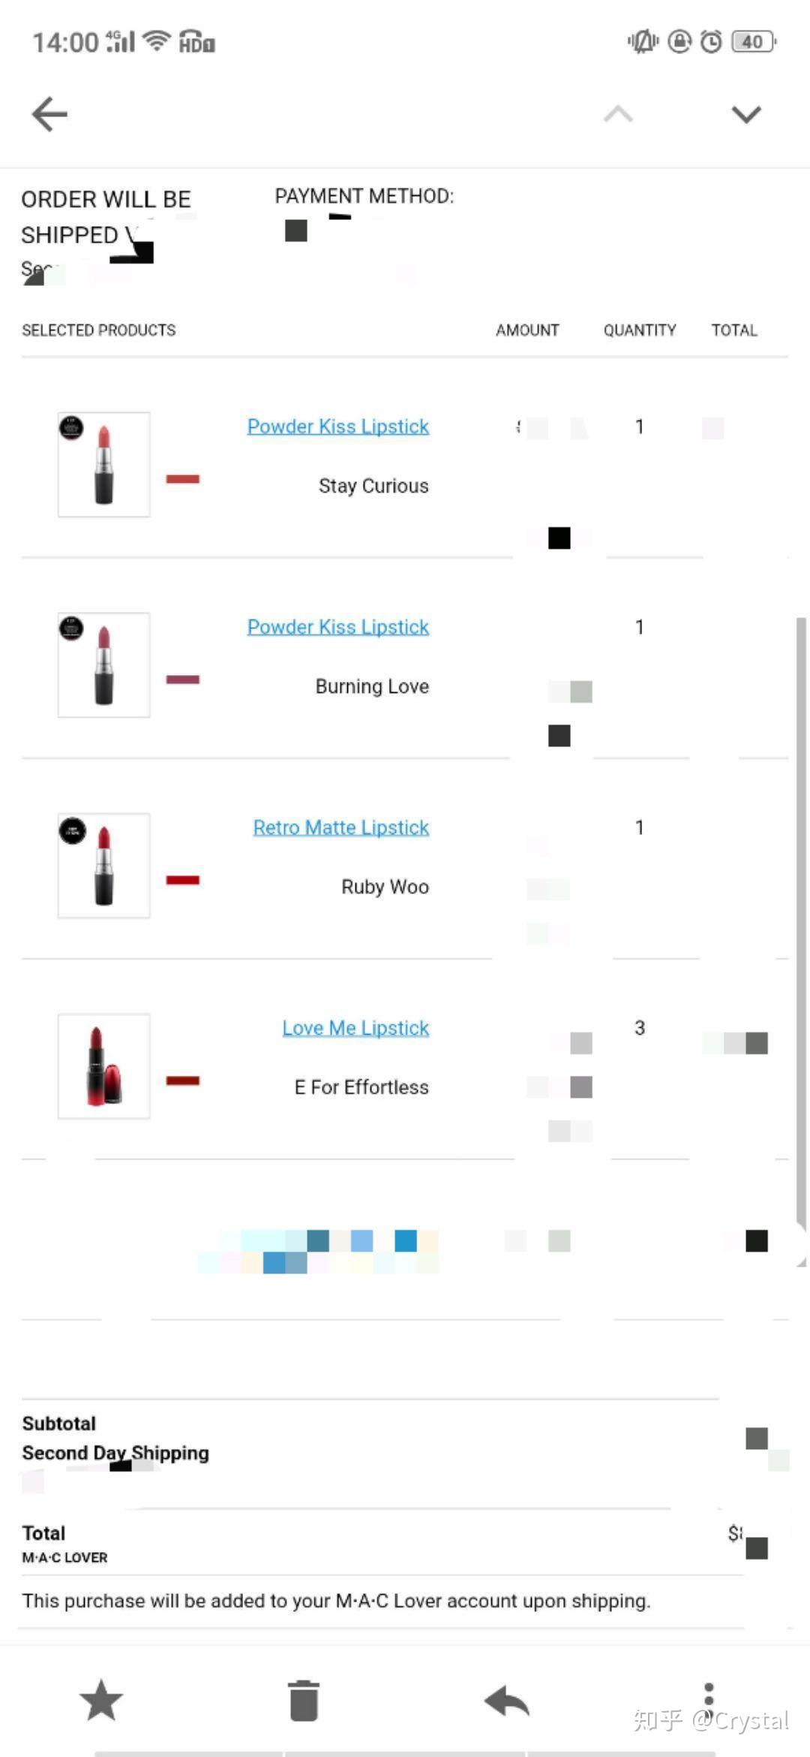Tap the E For Effortless lipstick thumbnail

[x=104, y=1065]
